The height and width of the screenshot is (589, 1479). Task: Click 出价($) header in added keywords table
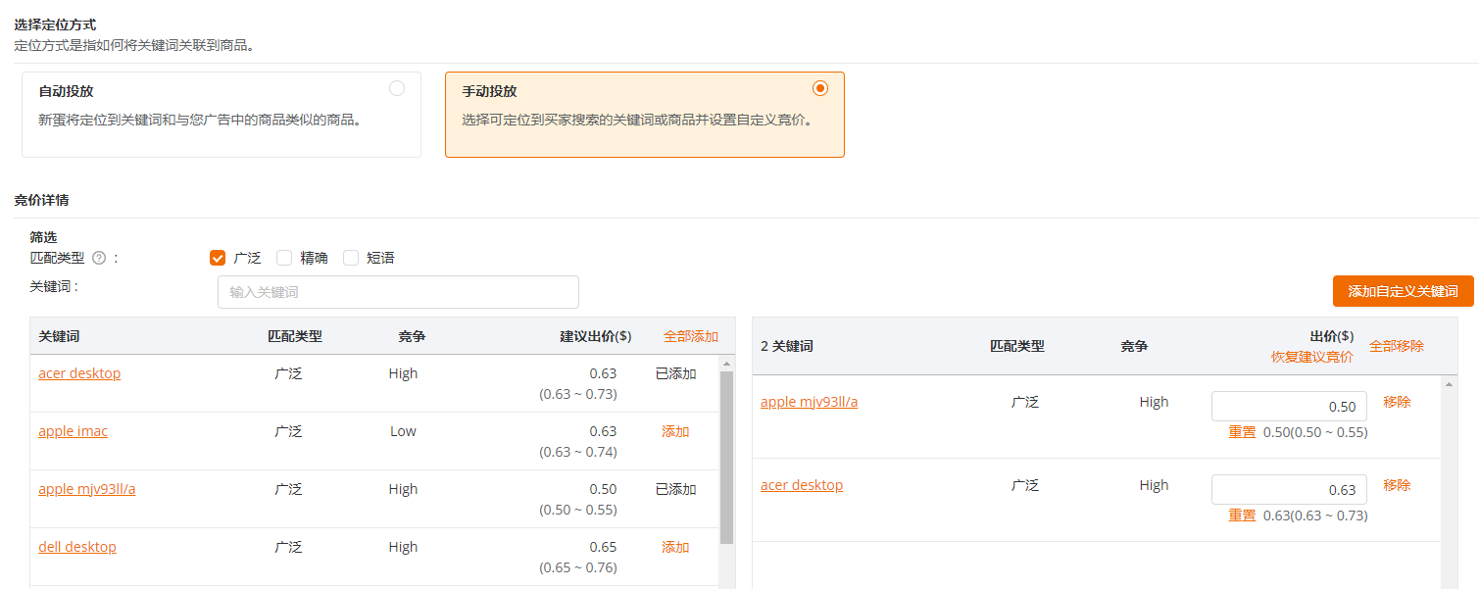1330,336
